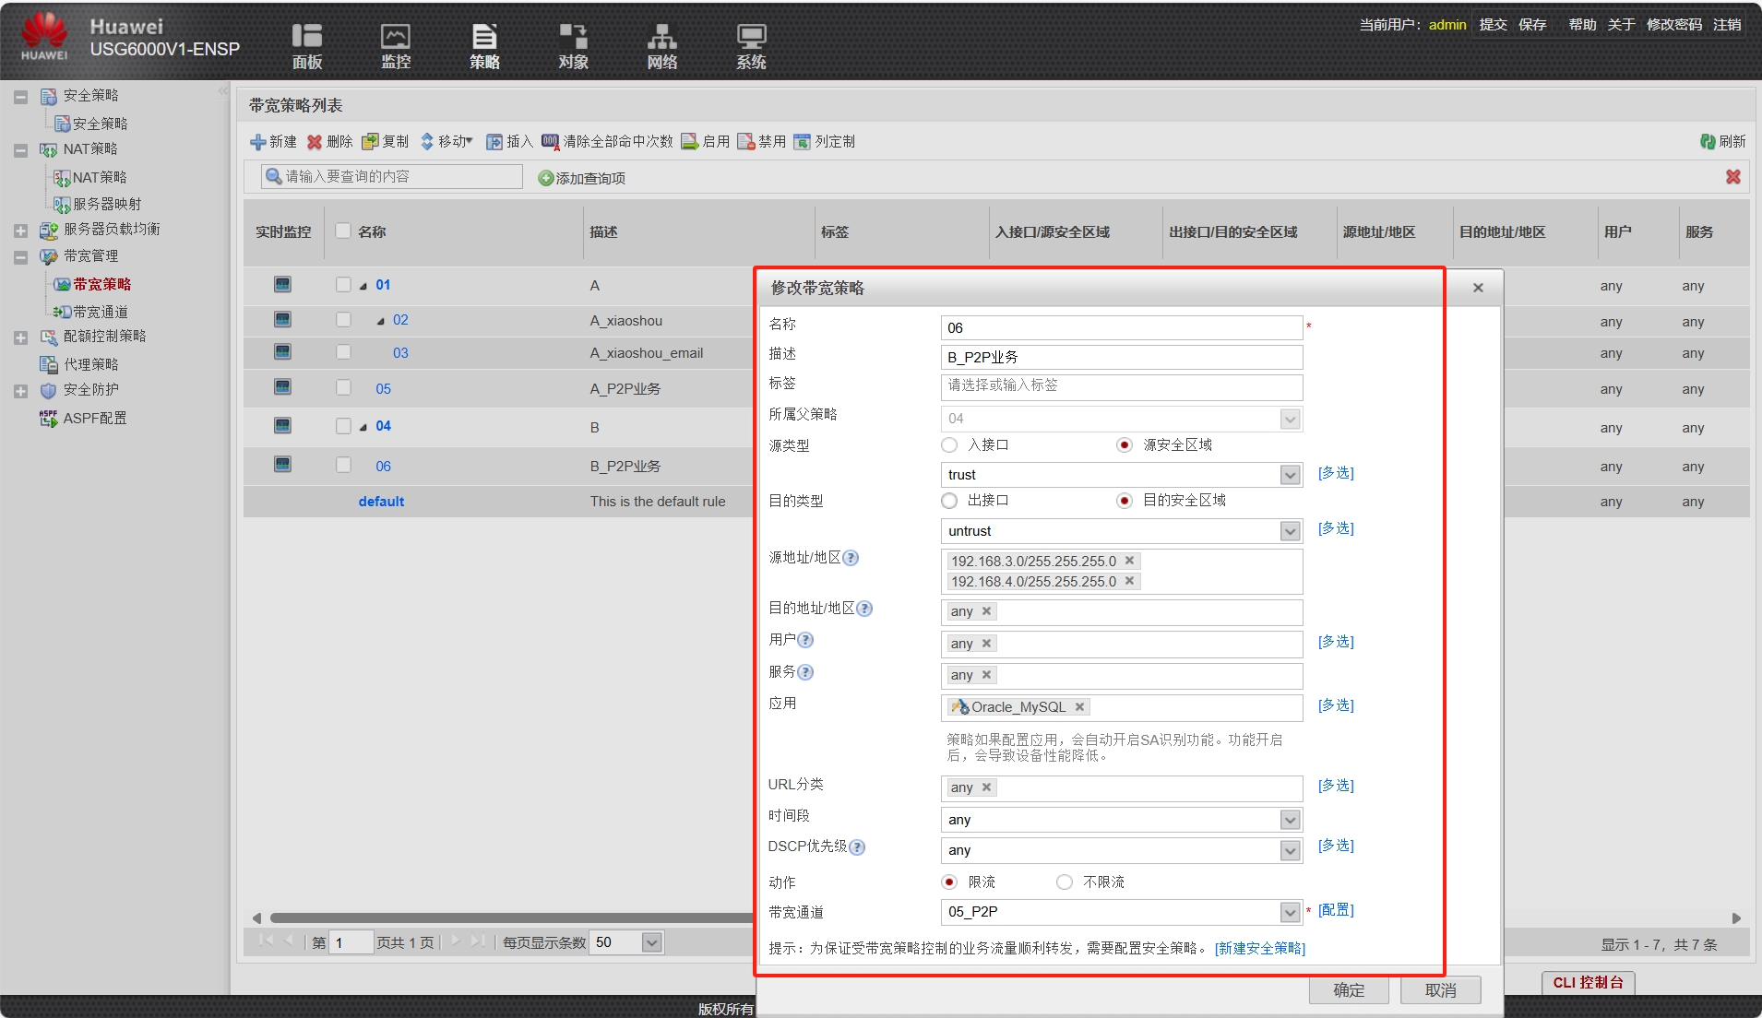Open the 带宽通道 05_P2P dropdown

(1291, 912)
